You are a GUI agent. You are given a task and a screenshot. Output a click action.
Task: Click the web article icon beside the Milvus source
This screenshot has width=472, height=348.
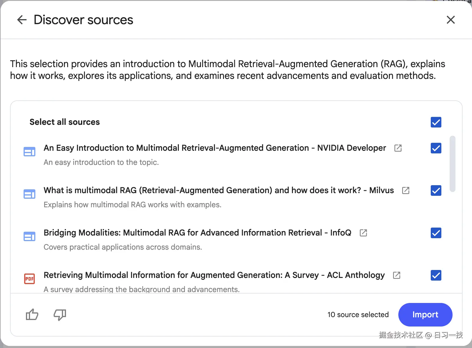[x=29, y=194]
